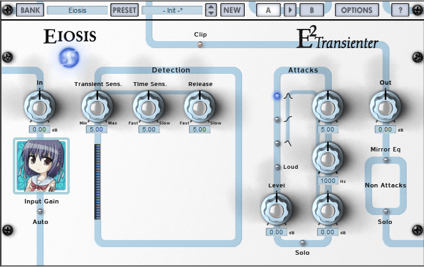Switch to the A comparison slot
The width and height of the screenshot is (424, 267).
point(268,10)
